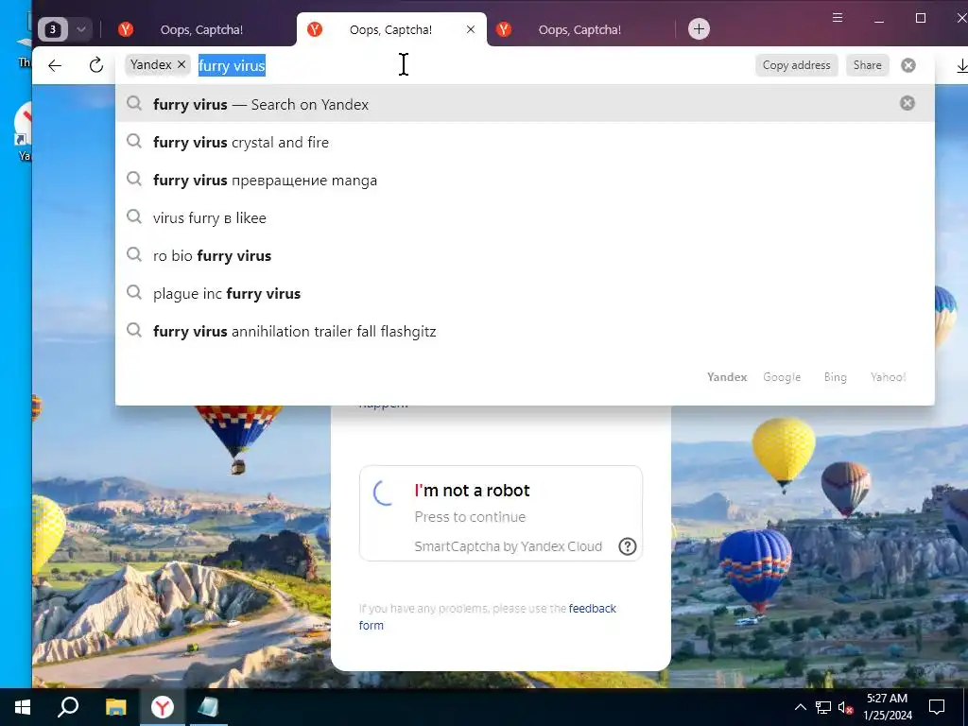Open downloads arrow icon
This screenshot has height=726, width=968.
(x=961, y=65)
